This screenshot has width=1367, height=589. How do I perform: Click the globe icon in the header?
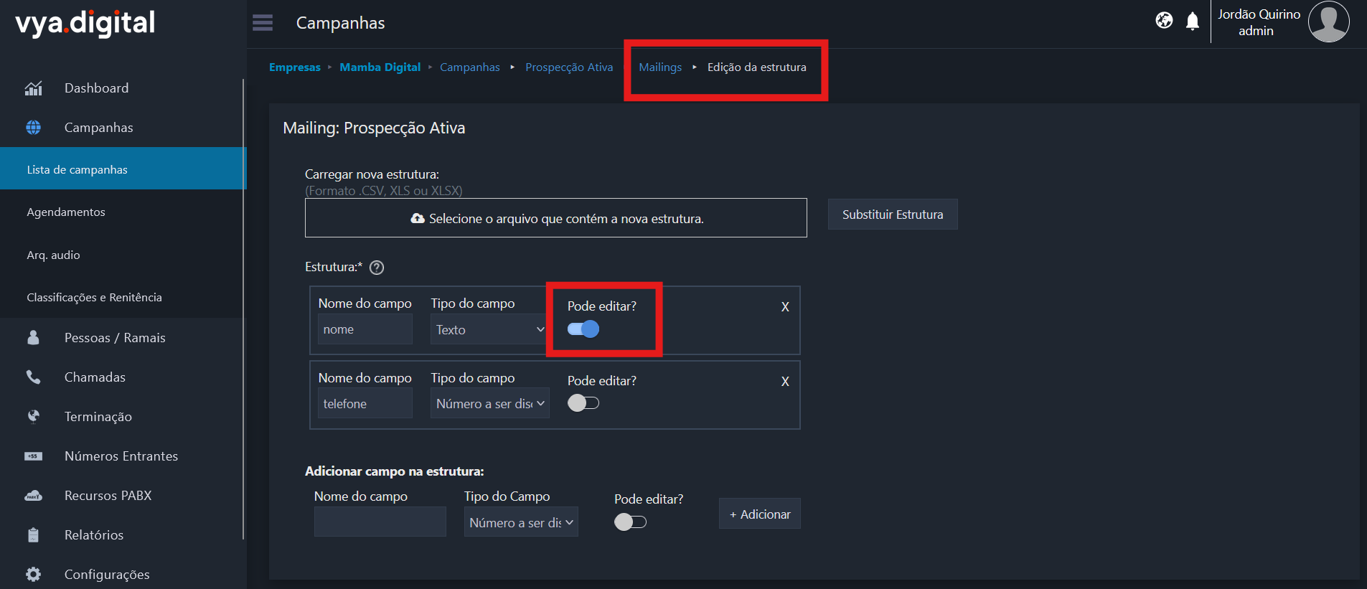(x=1164, y=21)
